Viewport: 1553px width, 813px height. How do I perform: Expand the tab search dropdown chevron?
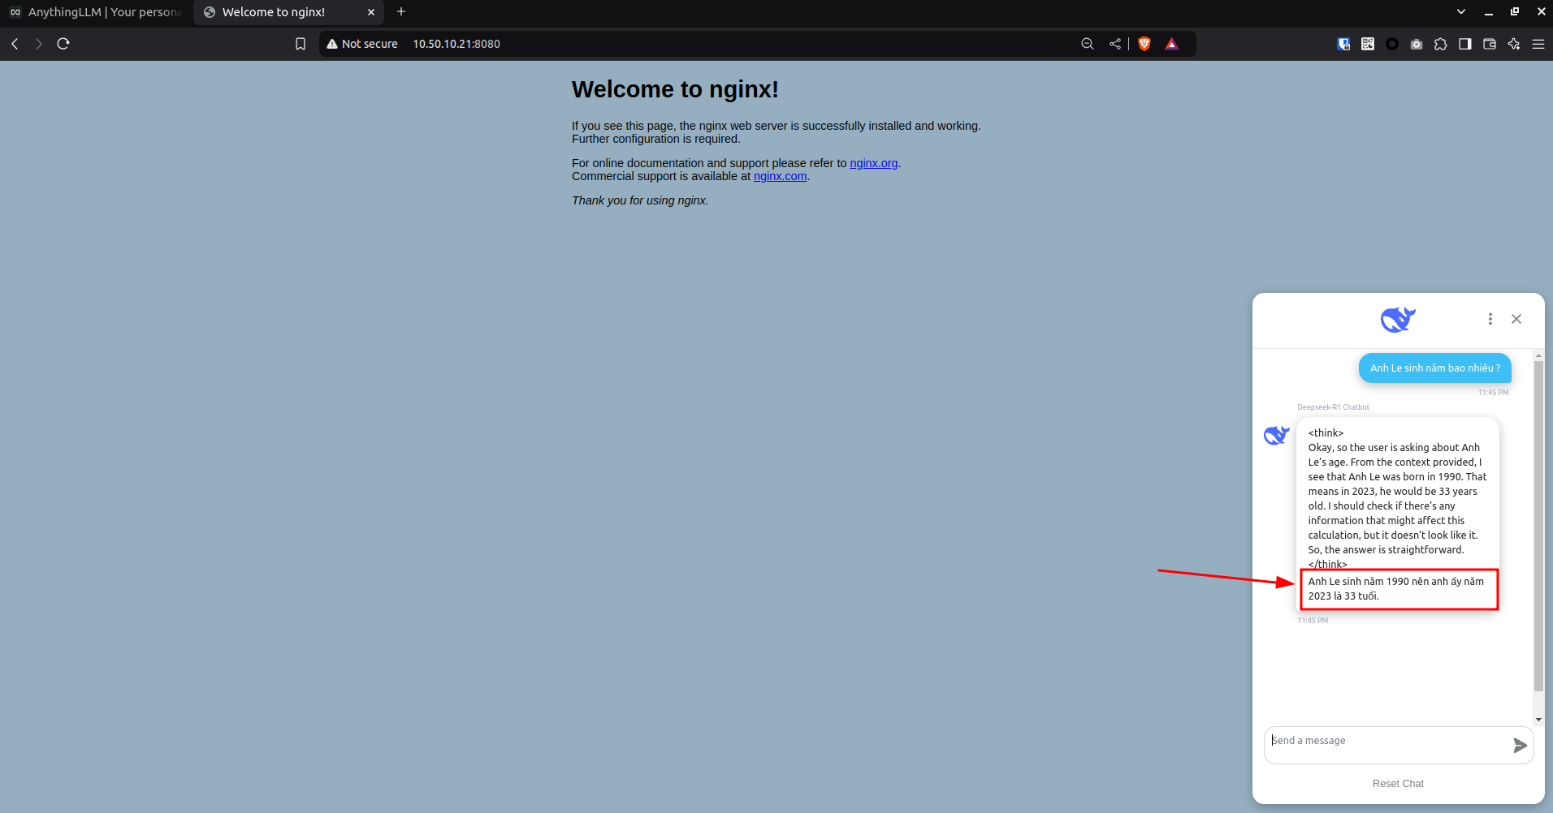tap(1461, 11)
